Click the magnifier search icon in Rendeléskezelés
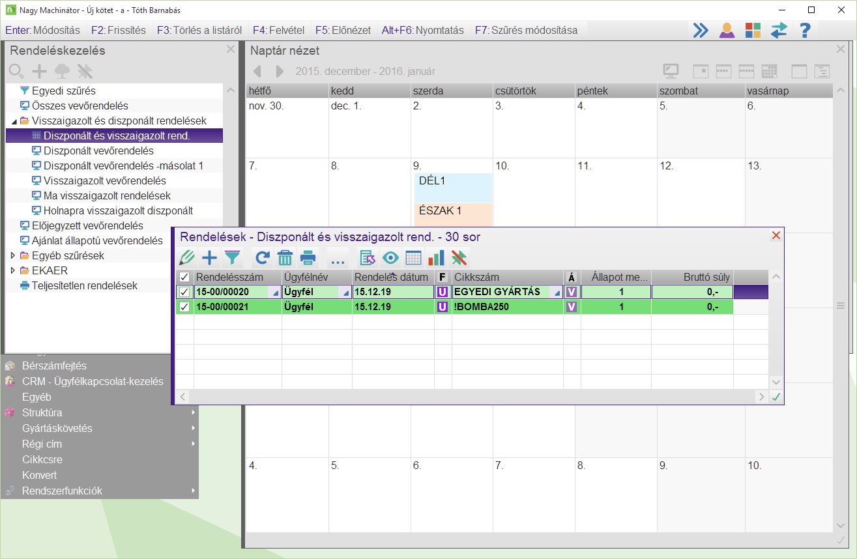 coord(17,72)
